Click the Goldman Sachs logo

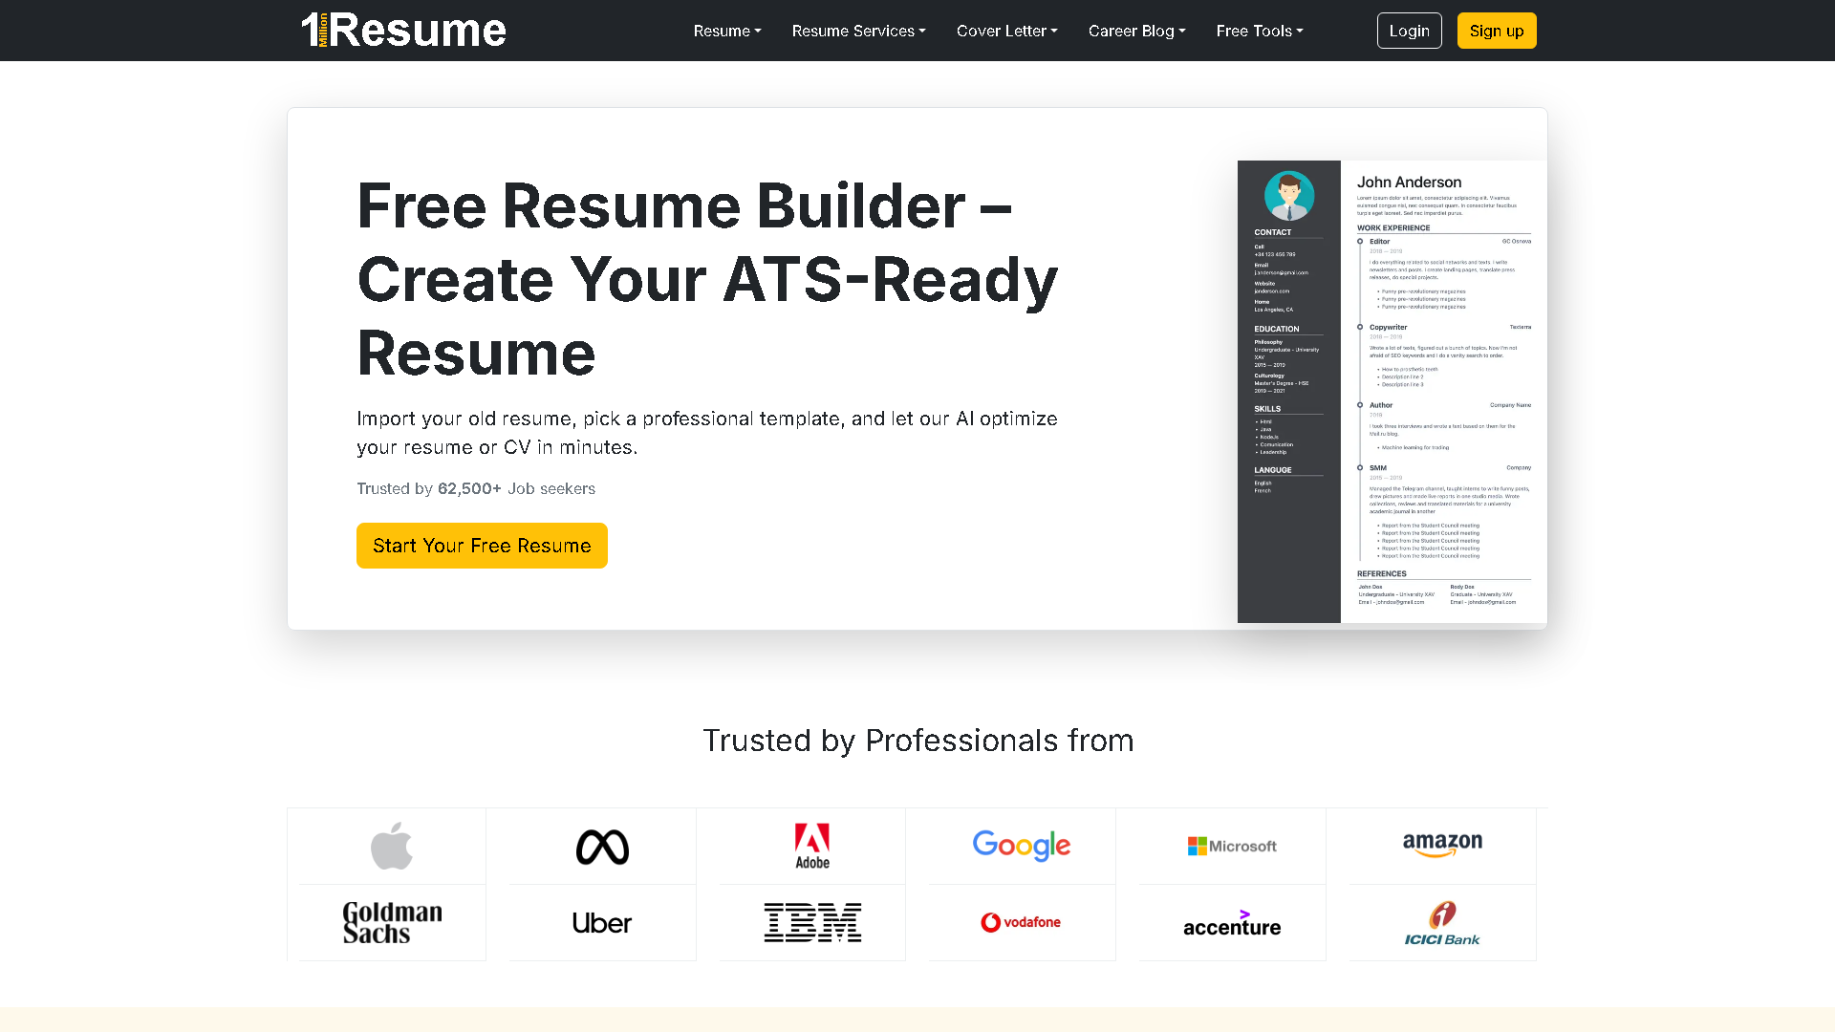pyautogui.click(x=391, y=921)
